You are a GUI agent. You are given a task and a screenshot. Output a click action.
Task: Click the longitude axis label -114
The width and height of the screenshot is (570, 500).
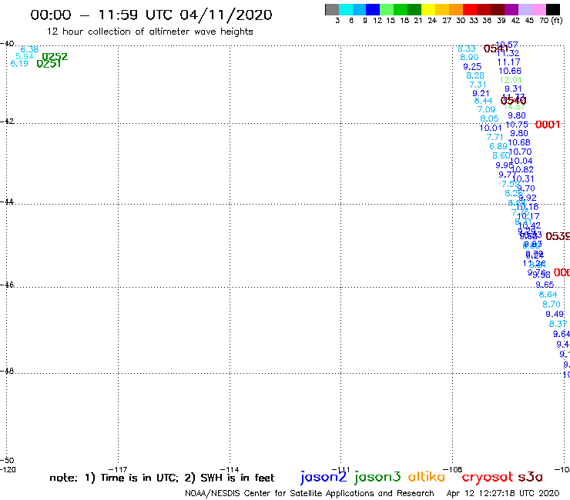coord(230,469)
